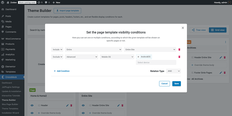Open comments indicator in admin bar
Image resolution: width=232 pixels, height=116 pixels.
pyautogui.click(x=47, y=2)
